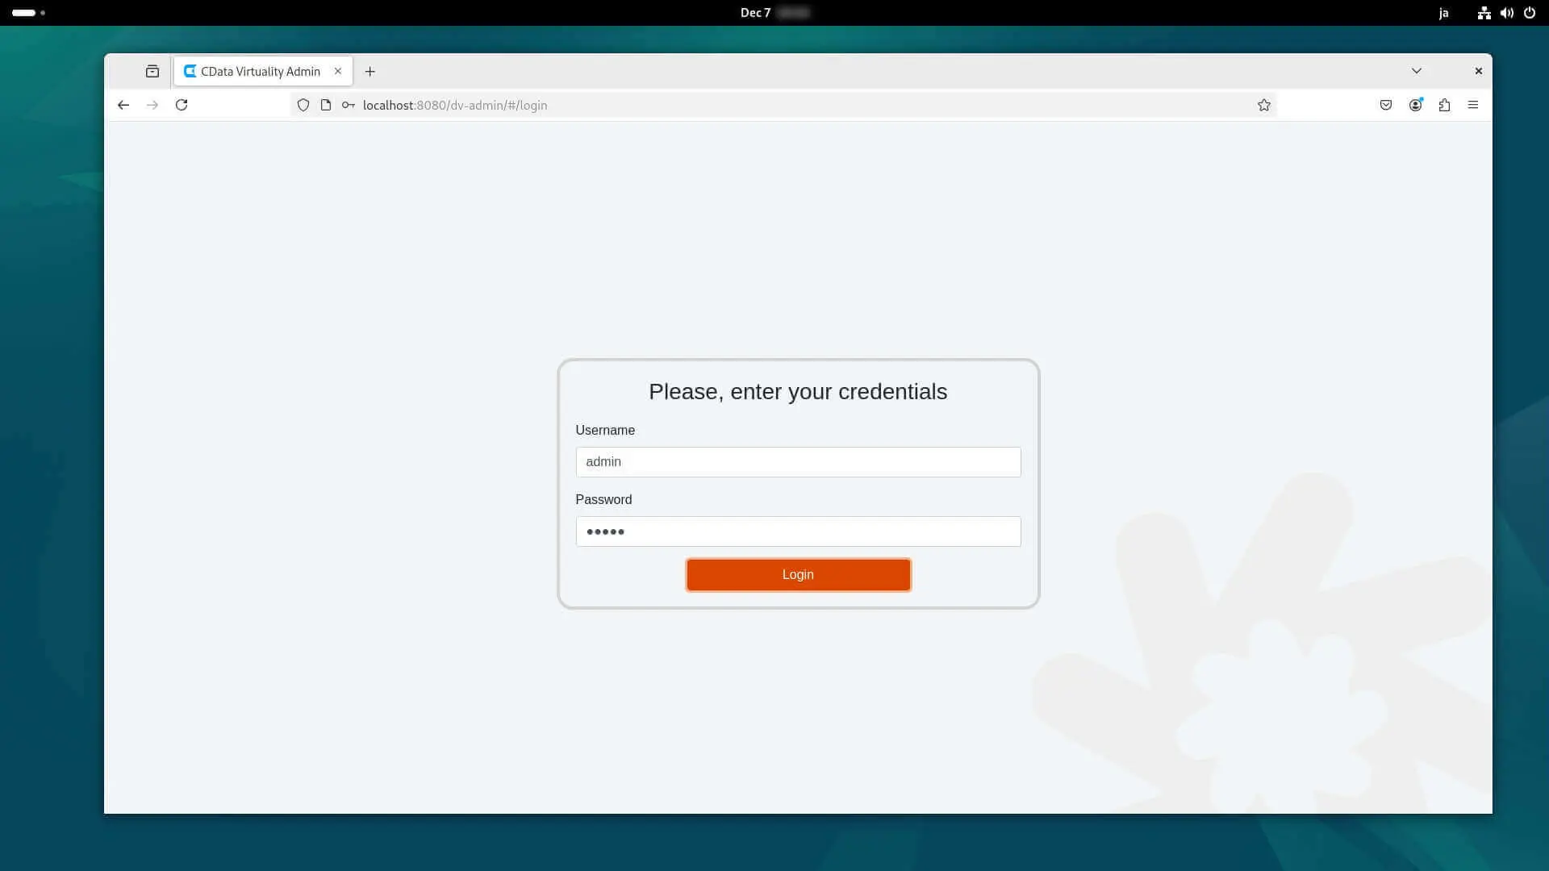Select the CData Virtuality Admin tab

[x=260, y=71]
